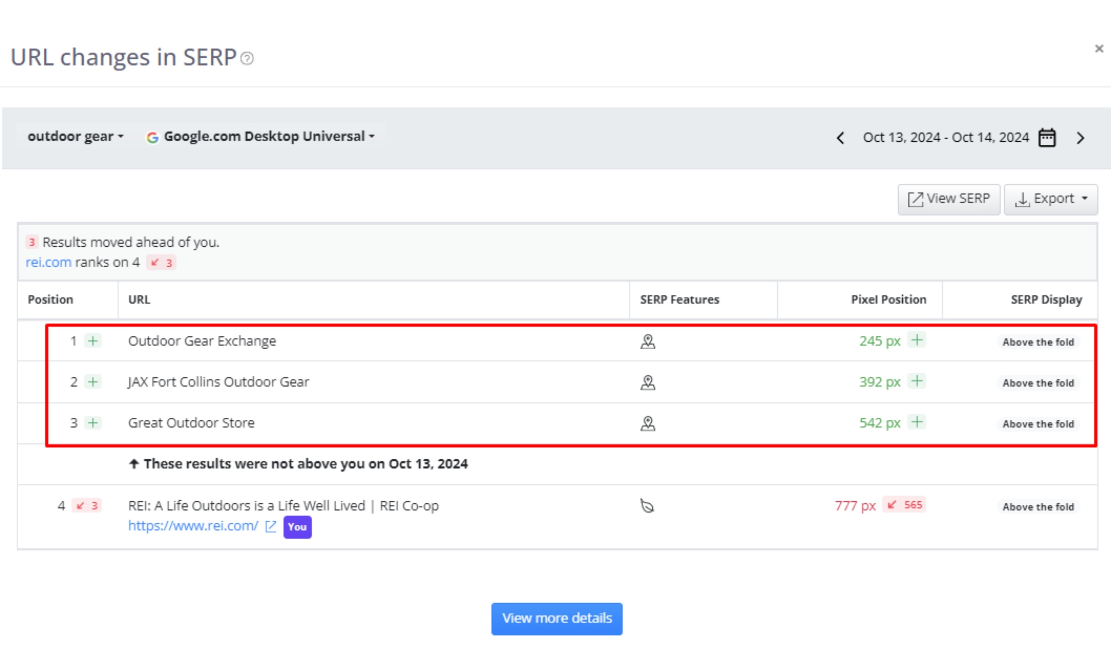The width and height of the screenshot is (1111, 651).
Task: Go to the next date range
Action: click(x=1080, y=138)
